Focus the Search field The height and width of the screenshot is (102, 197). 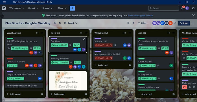coord(164,8)
